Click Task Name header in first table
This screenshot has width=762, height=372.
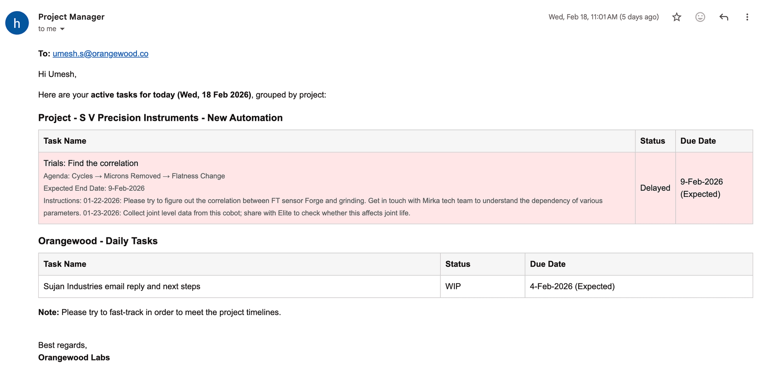tap(65, 141)
